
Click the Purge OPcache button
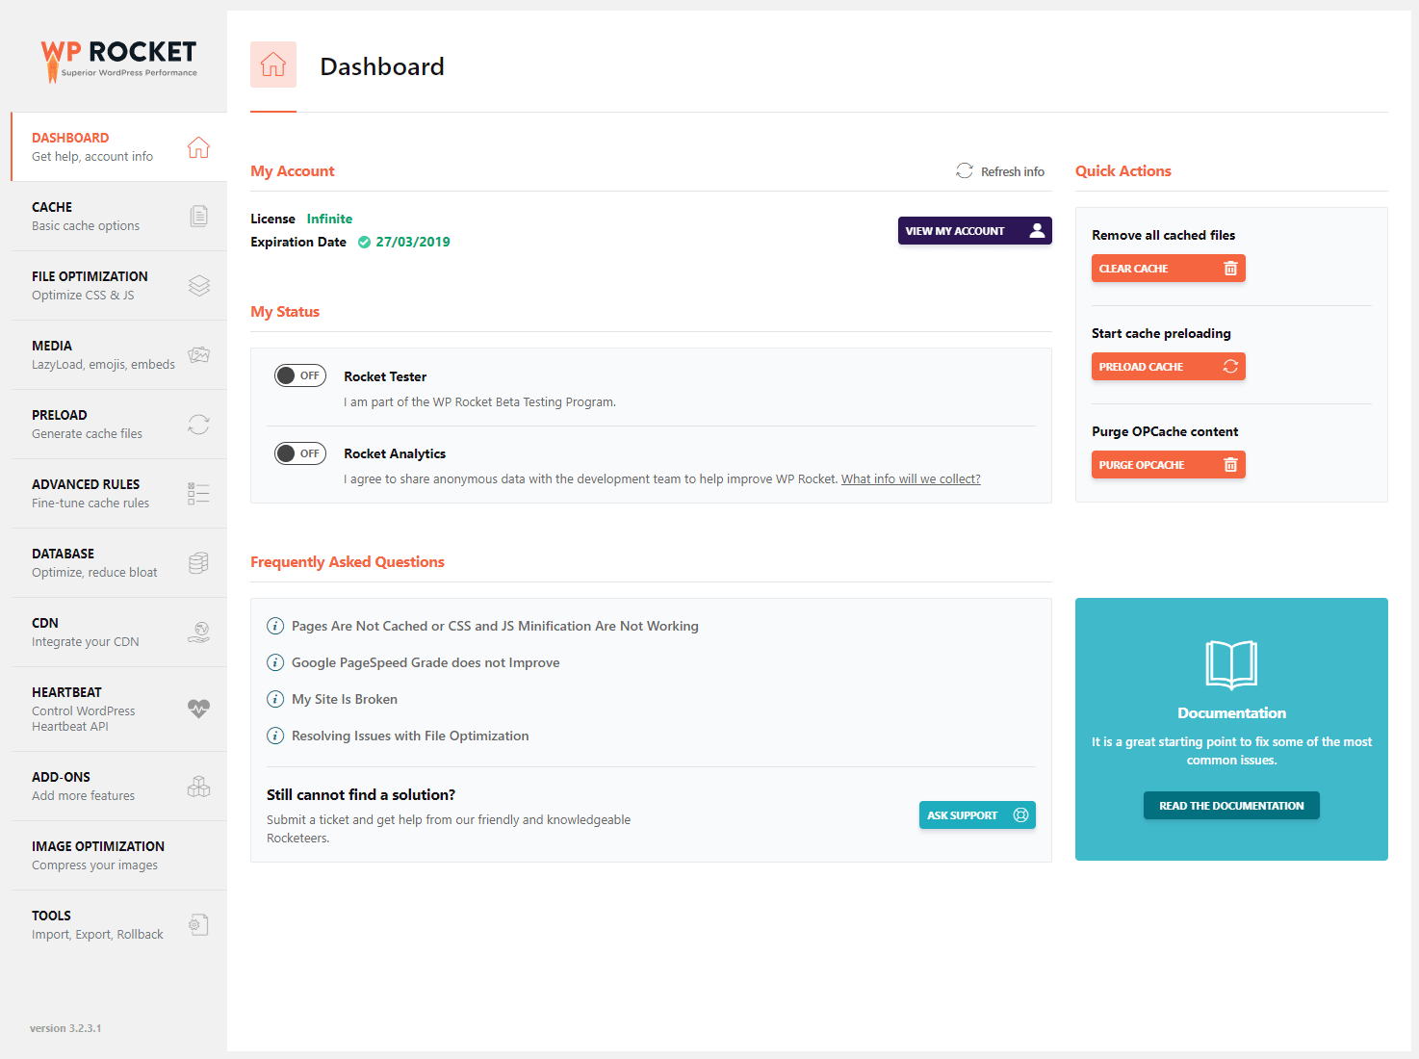(1168, 465)
